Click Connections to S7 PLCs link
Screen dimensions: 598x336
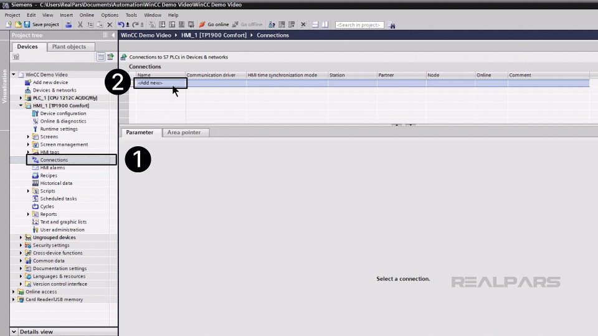[179, 57]
